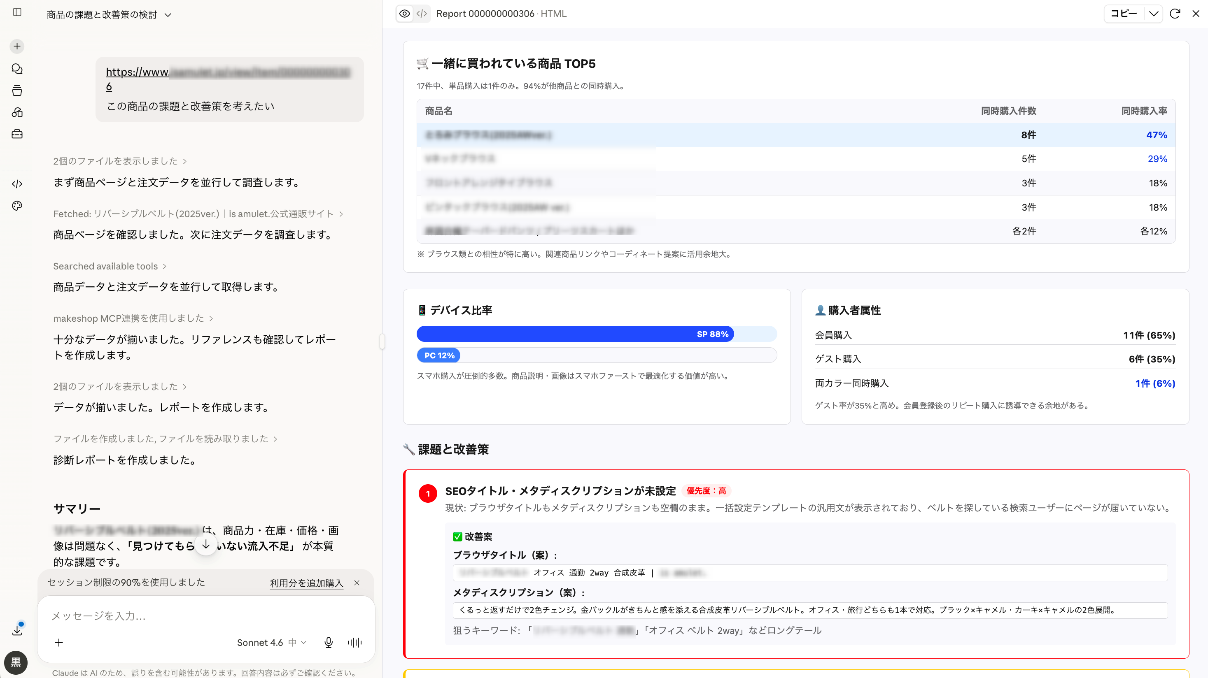Screen dimensions: 1208x678
Task: Click the PC 12% device bar
Action: (x=438, y=355)
